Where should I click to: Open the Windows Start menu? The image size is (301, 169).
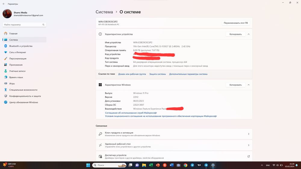(88, 165)
